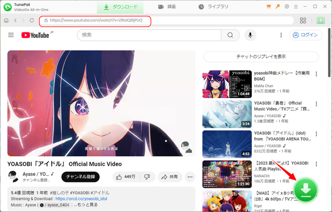Open the download queue icon
The width and height of the screenshot is (332, 212).
tap(320, 20)
